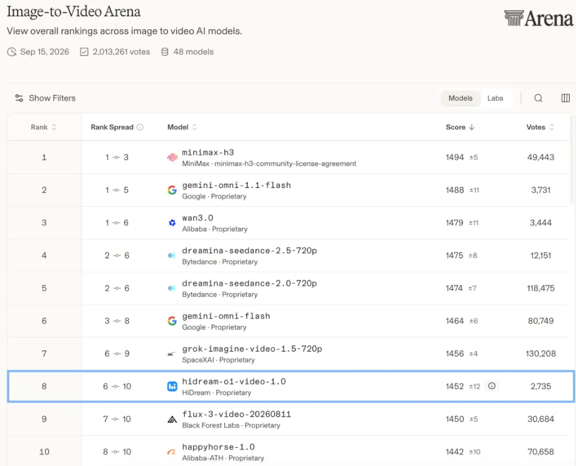The image size is (576, 466).
Task: Open the happyhorse-1.0 model link
Action: (219, 447)
